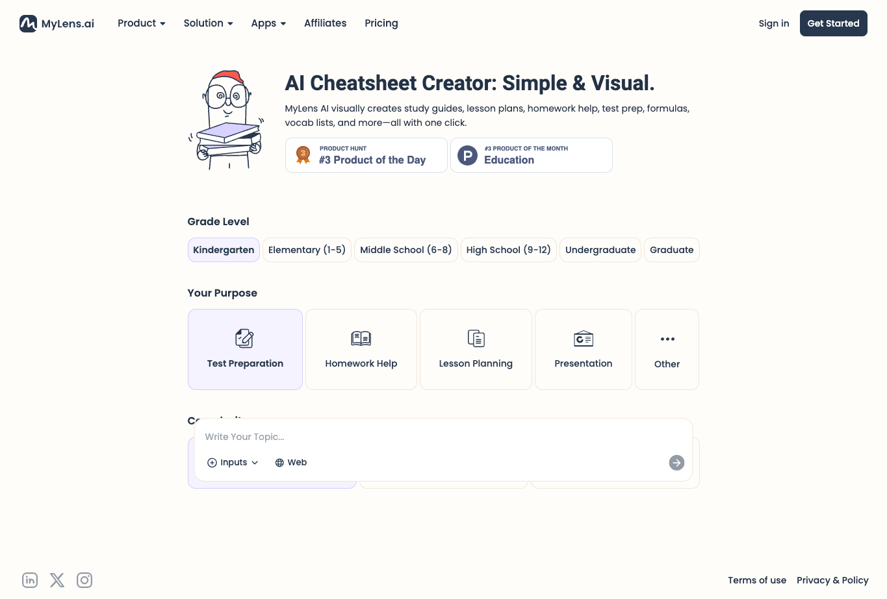Image resolution: width=887 pixels, height=599 pixels.
Task: Select the Kindergarten grade level
Action: coord(224,249)
